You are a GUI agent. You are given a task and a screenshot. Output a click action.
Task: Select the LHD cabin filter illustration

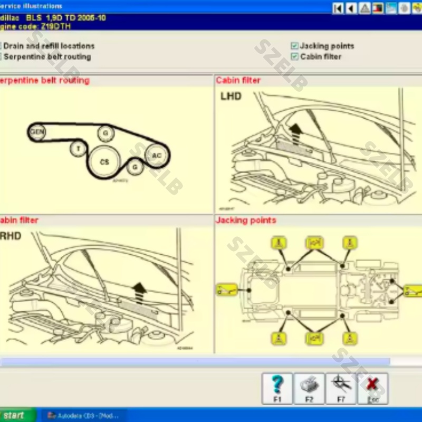click(319, 150)
